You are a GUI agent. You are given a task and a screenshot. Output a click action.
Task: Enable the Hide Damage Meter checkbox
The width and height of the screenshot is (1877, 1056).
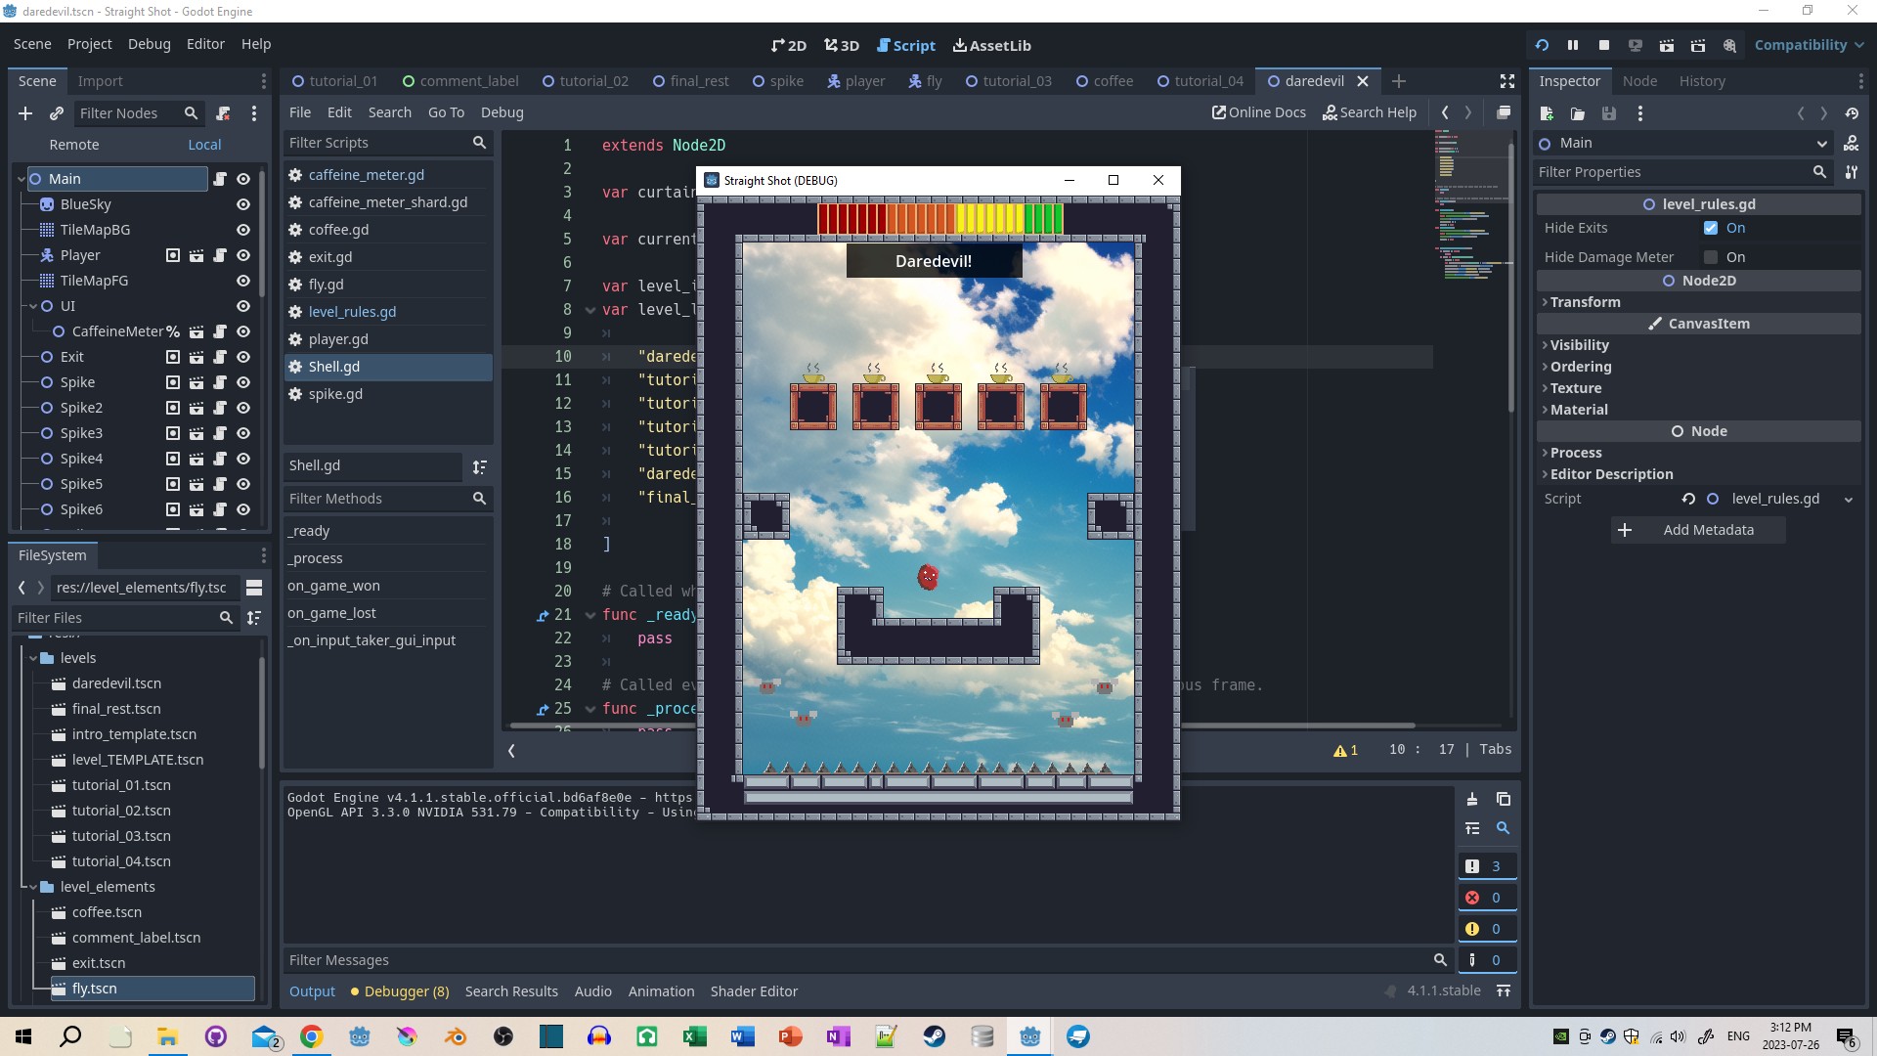[x=1711, y=257]
